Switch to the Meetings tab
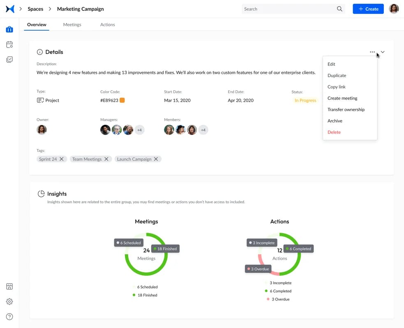 pyautogui.click(x=72, y=25)
